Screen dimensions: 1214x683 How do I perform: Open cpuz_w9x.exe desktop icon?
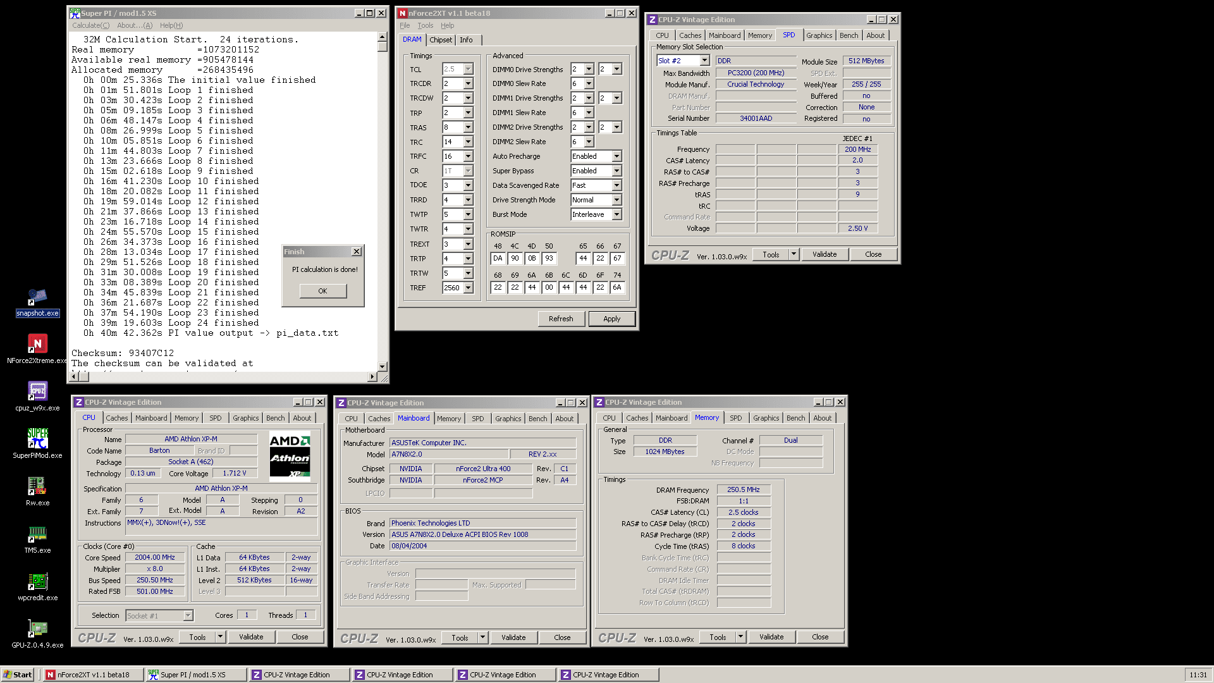coord(37,397)
